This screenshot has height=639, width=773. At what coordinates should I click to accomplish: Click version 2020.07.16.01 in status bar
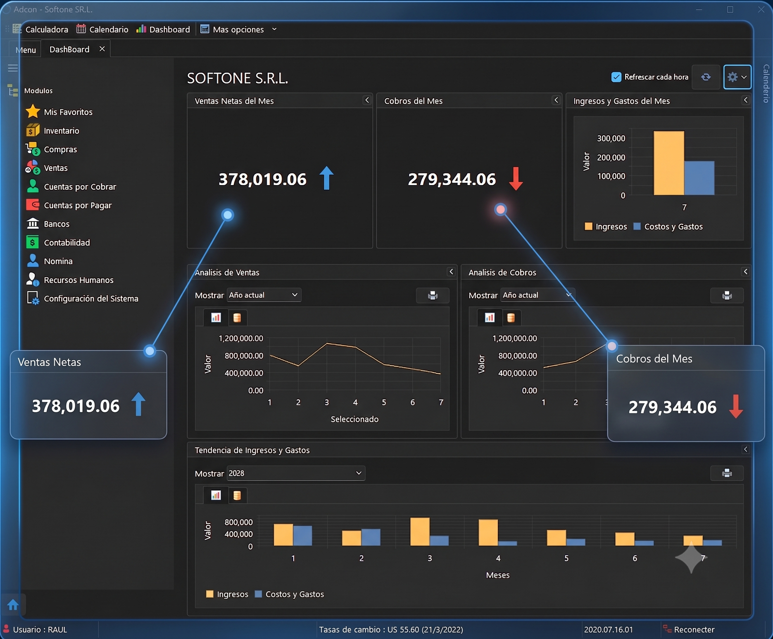(608, 630)
